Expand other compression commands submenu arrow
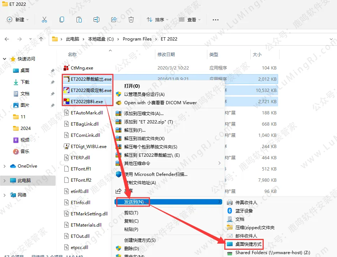 point(219,163)
